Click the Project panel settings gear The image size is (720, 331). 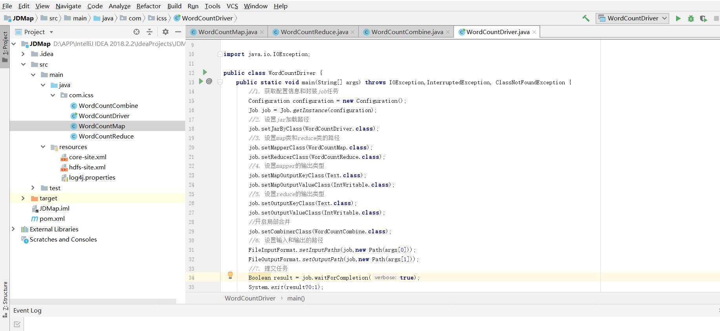166,32
